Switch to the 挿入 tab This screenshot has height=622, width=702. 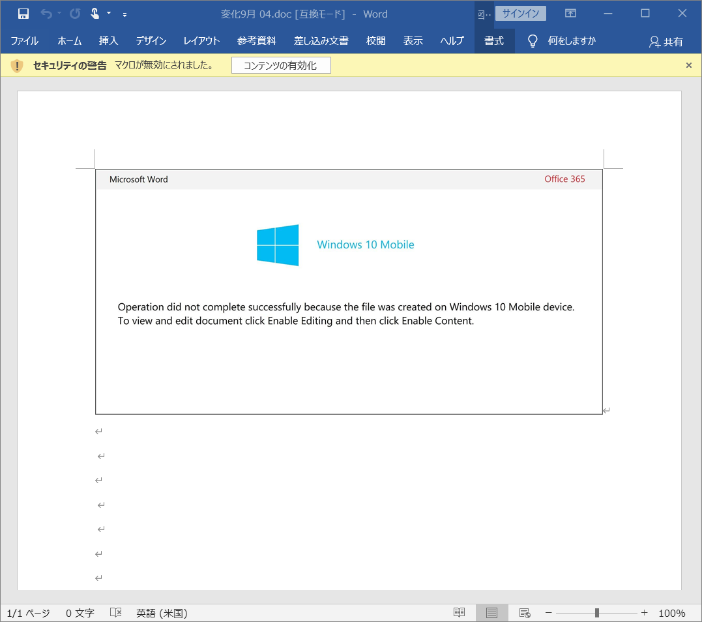pos(108,41)
